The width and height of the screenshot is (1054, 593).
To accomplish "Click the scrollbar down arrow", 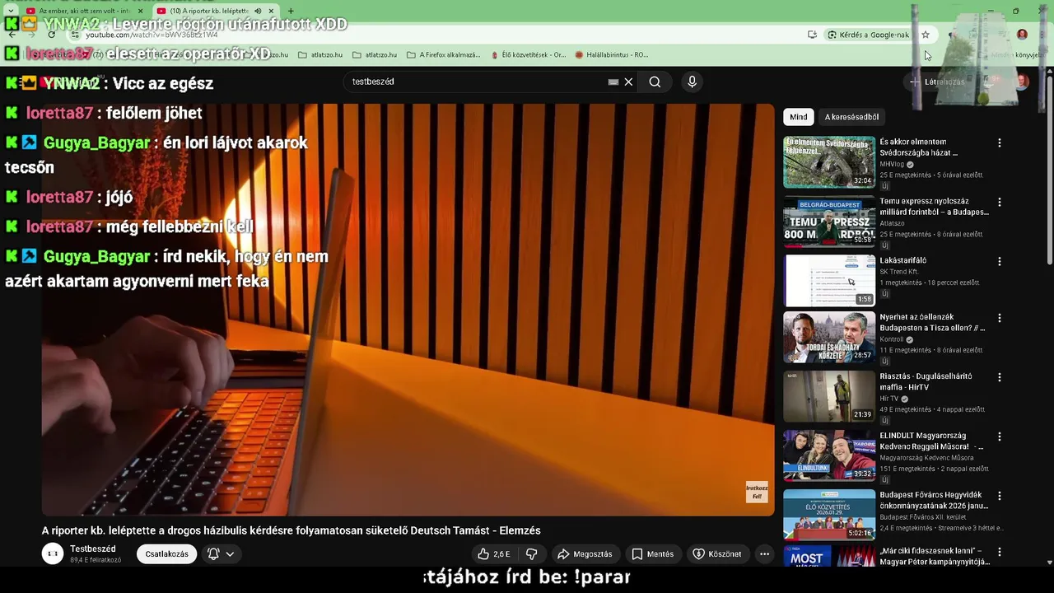I will 1049,563.
